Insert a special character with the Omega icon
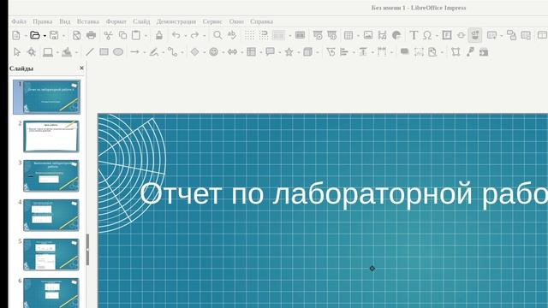 point(427,35)
